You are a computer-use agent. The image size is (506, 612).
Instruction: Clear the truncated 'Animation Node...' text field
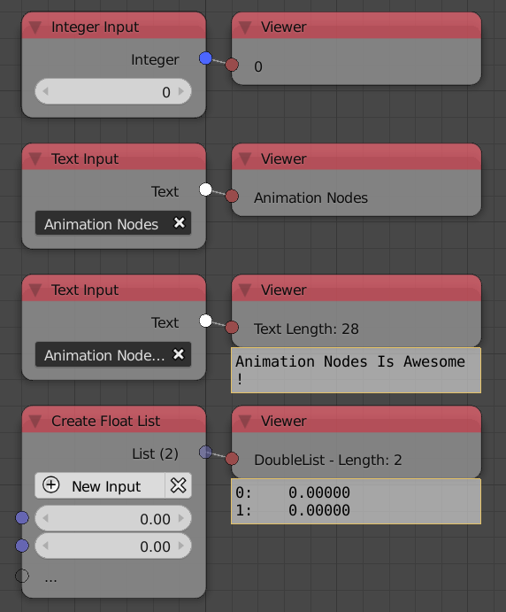[x=179, y=354]
